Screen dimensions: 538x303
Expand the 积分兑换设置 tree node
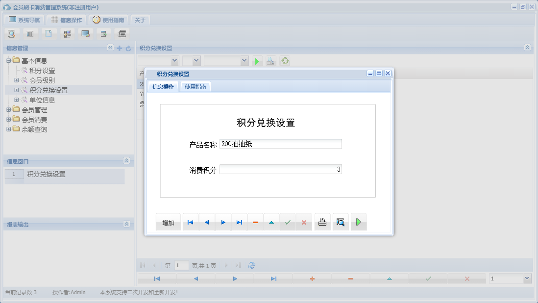pos(16,90)
